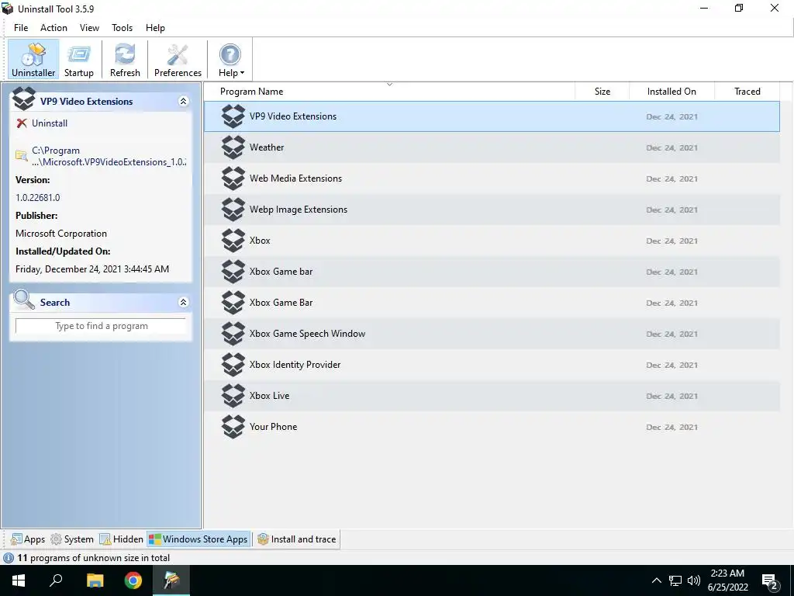Open the Tools menu
The height and width of the screenshot is (596, 794).
click(122, 28)
